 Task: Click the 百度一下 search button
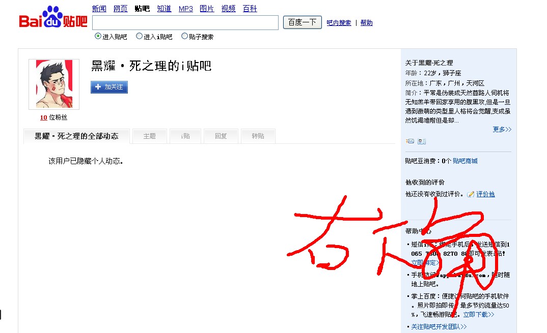point(302,23)
